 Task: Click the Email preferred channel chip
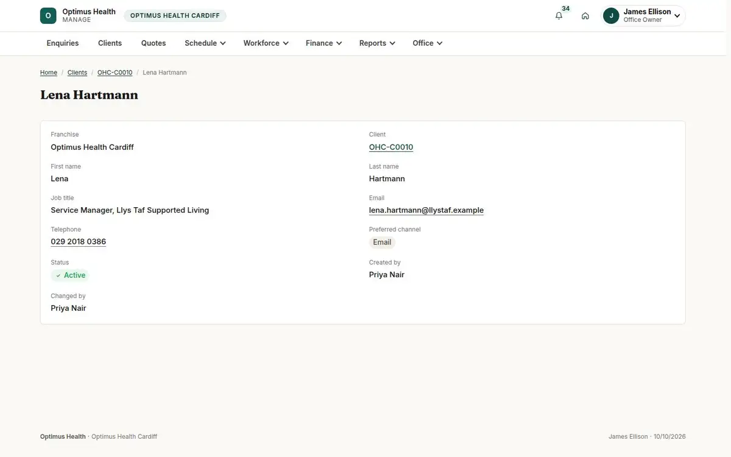click(x=382, y=243)
